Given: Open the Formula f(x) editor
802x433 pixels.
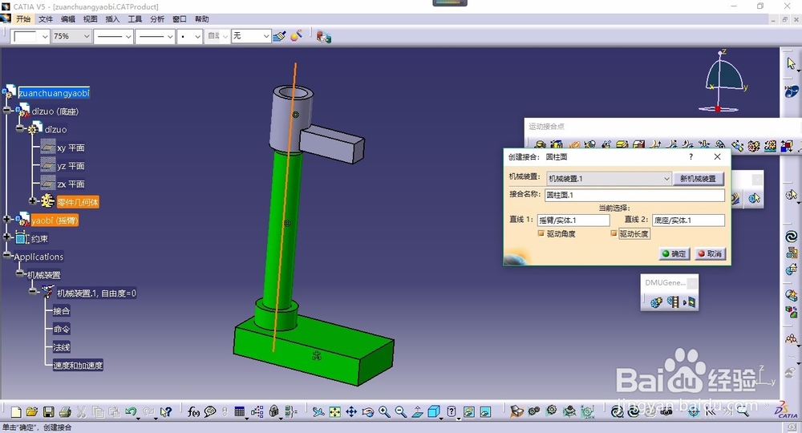Looking at the screenshot, I should coord(193,411).
